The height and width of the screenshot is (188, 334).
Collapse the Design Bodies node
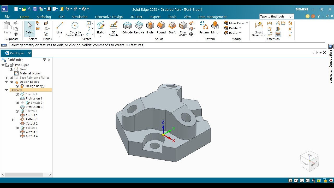(7, 82)
